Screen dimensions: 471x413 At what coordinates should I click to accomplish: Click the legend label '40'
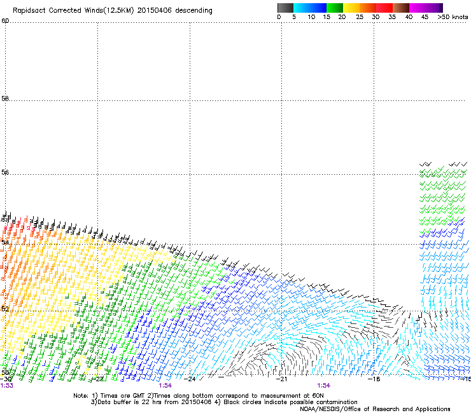click(x=409, y=17)
